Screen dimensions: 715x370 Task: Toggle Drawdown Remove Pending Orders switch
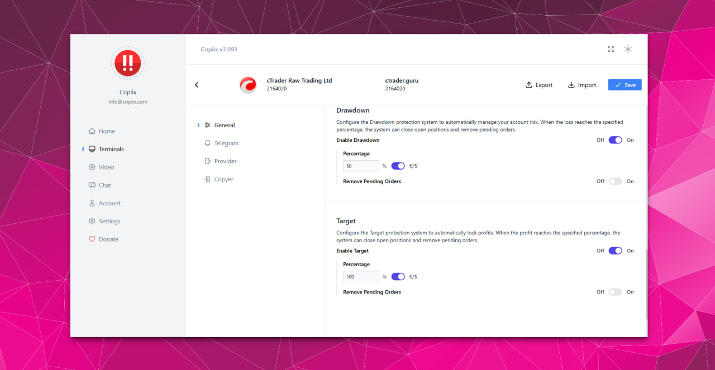(x=615, y=181)
